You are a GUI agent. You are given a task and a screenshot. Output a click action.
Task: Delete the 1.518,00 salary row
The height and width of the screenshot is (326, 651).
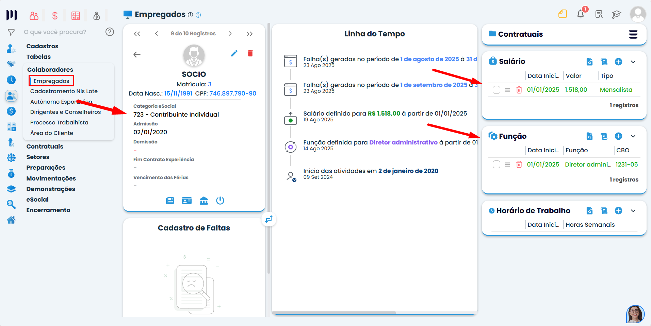point(519,90)
